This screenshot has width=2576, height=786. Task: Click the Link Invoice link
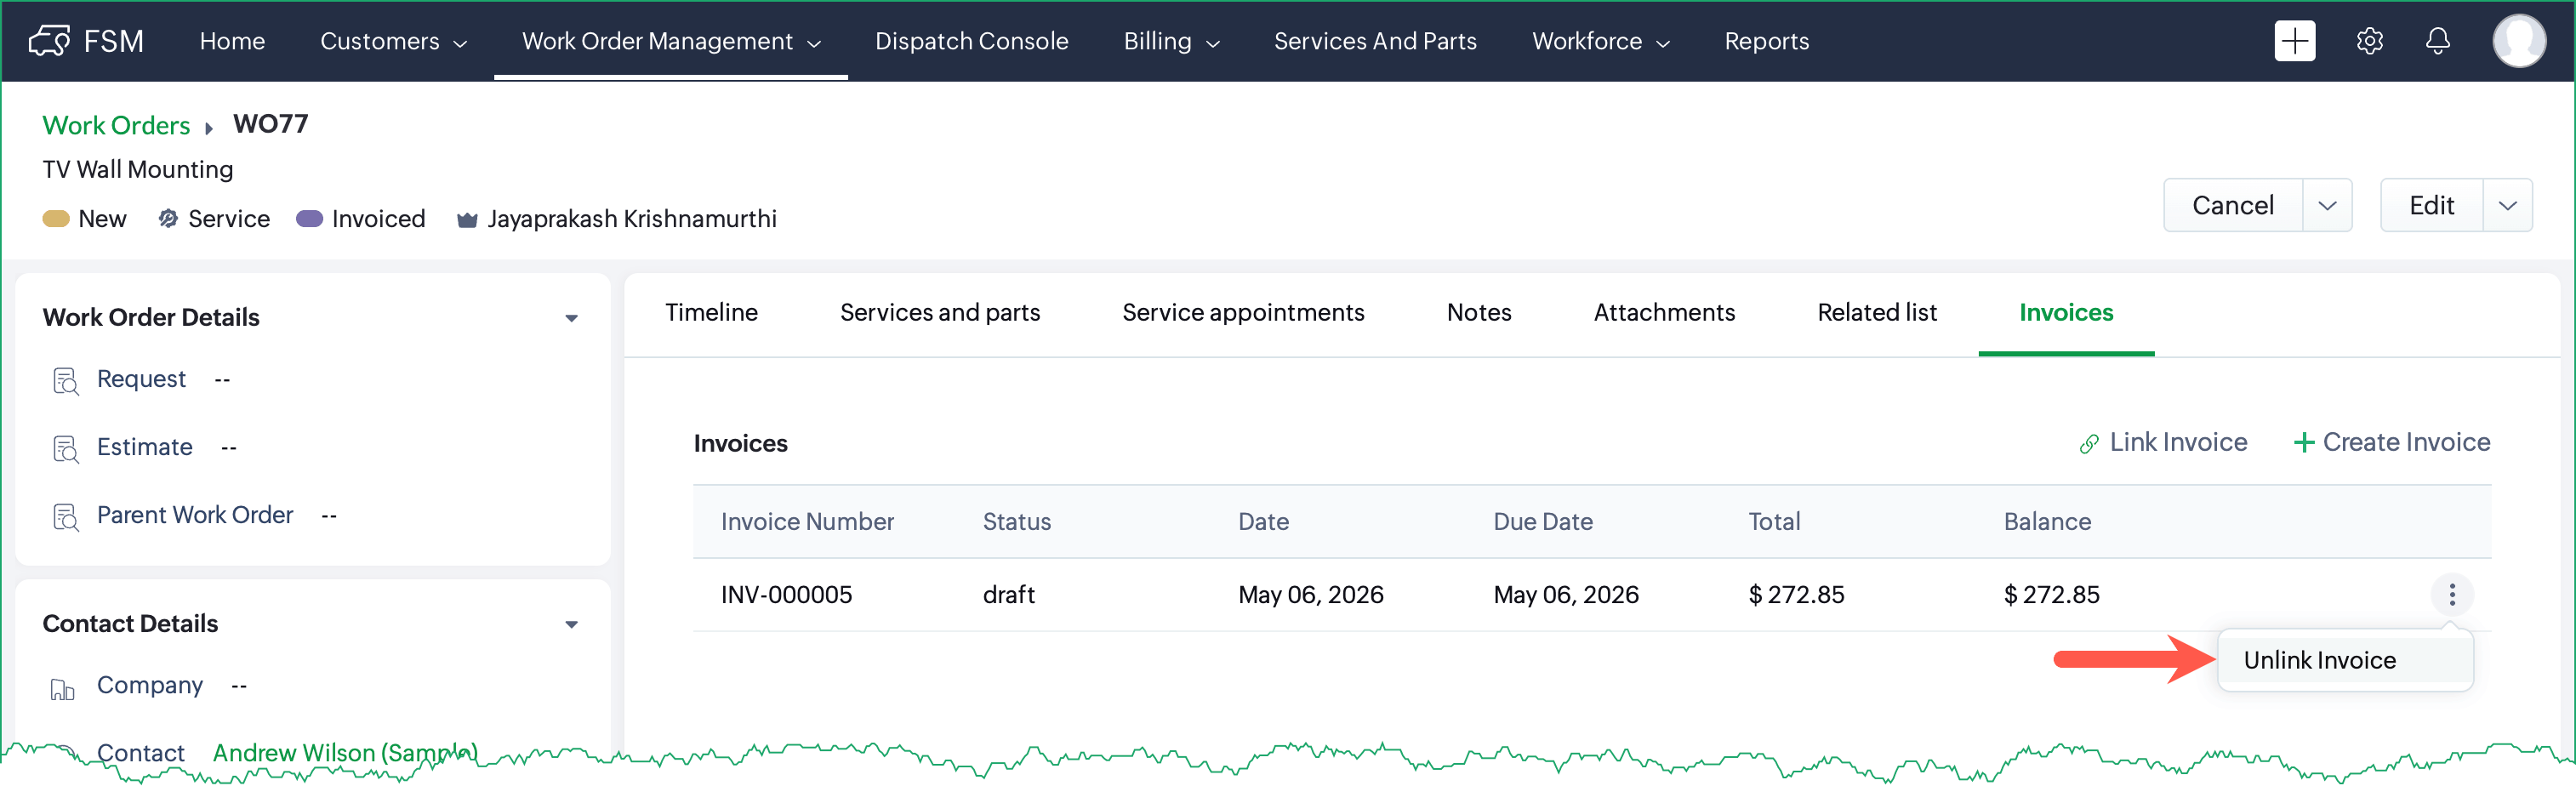pyautogui.click(x=2163, y=442)
